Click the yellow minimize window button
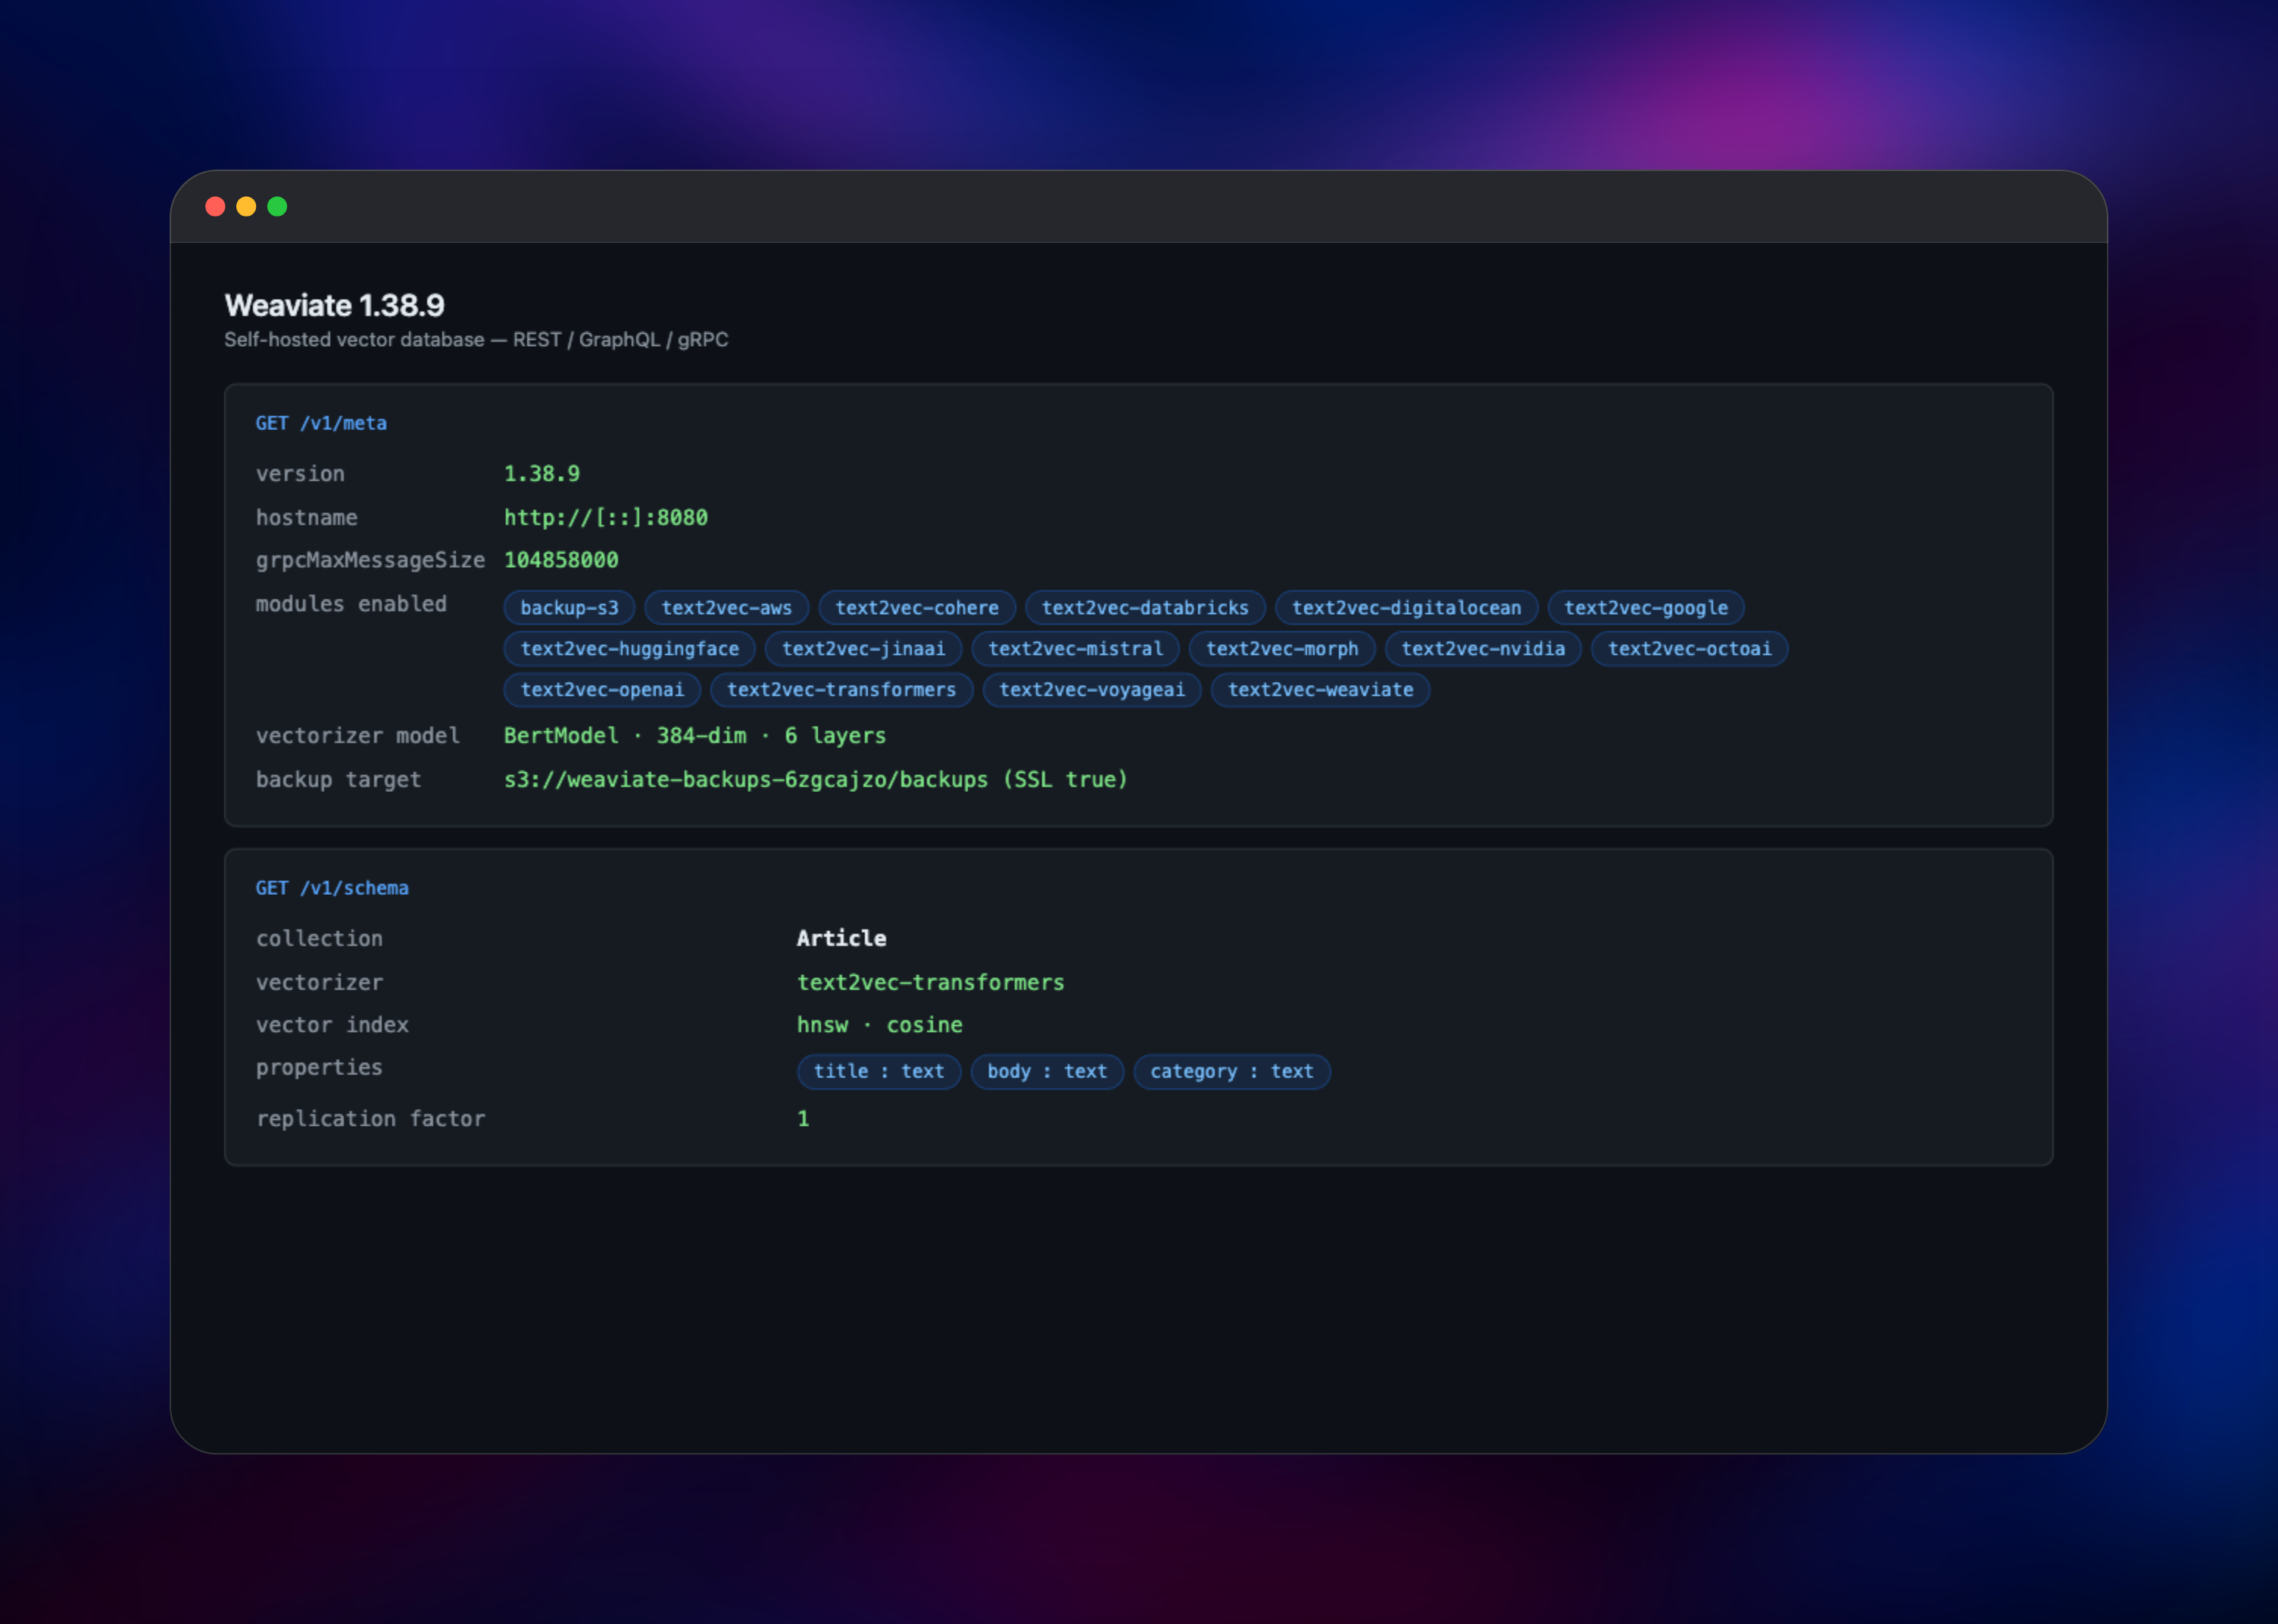Image resolution: width=2278 pixels, height=1624 pixels. pyautogui.click(x=246, y=207)
